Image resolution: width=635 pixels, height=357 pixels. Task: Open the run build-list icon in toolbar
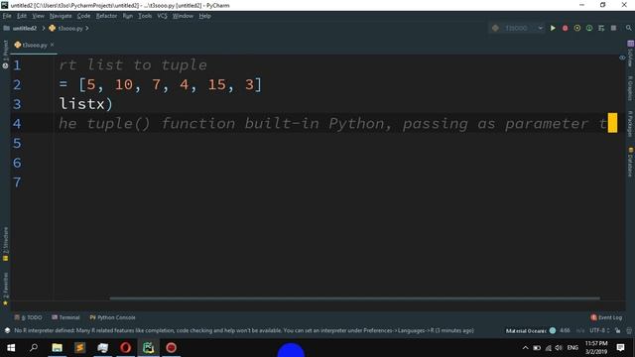point(601,28)
